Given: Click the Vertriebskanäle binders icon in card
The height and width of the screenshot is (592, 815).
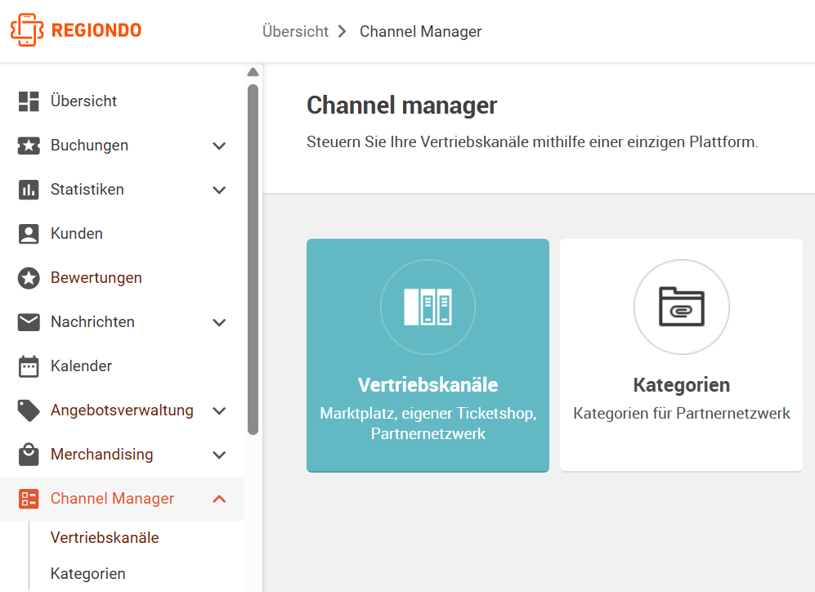Looking at the screenshot, I should point(428,307).
